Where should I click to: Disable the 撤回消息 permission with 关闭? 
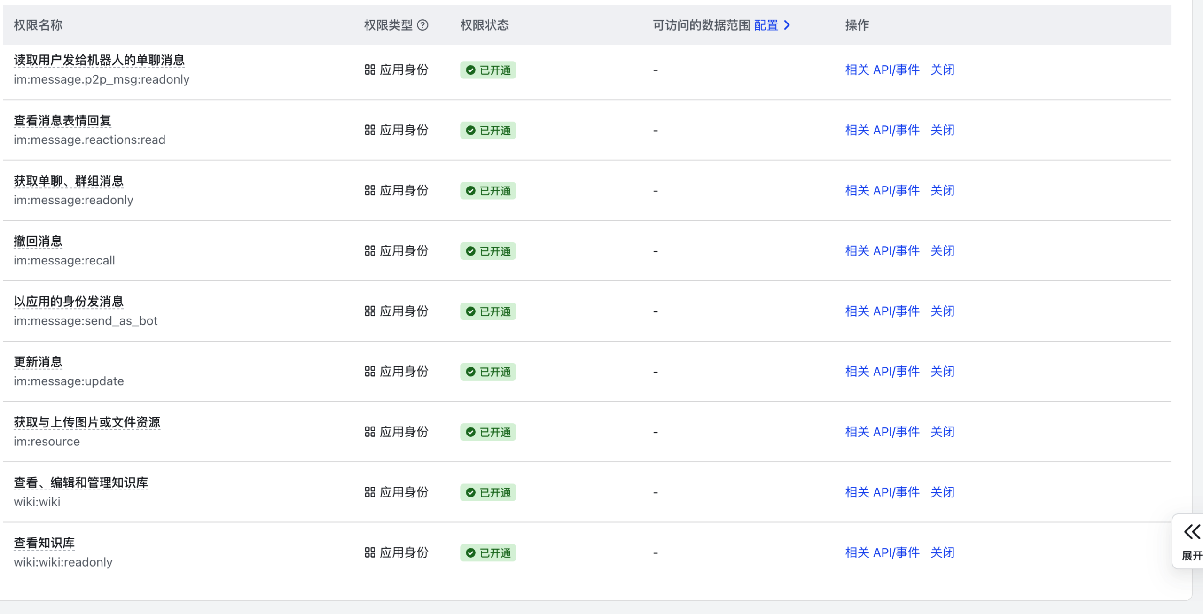[942, 251]
